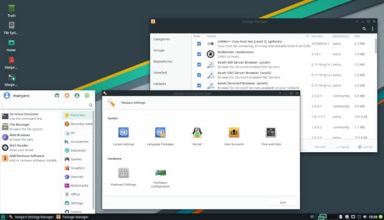Open the Package Manager three-dot menu
The height and width of the screenshot is (220, 384).
point(373,28)
